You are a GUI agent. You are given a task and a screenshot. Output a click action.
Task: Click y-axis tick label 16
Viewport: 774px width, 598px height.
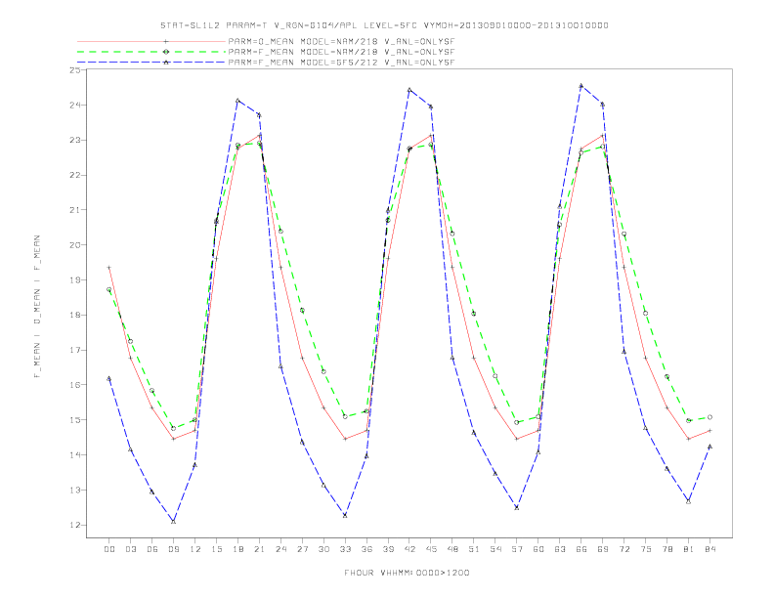[x=75, y=385]
